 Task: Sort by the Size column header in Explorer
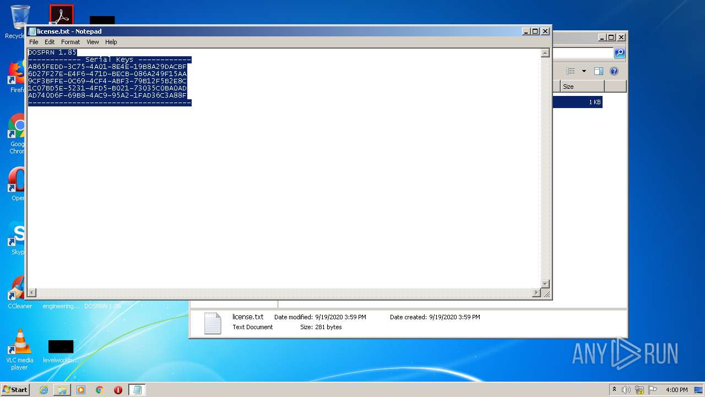(582, 87)
